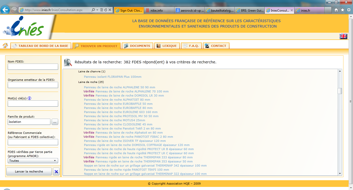Switch to the inies.fr tab

(310, 11)
